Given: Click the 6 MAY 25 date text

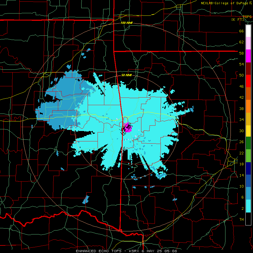Looking at the screenshot, I should (152, 251).
